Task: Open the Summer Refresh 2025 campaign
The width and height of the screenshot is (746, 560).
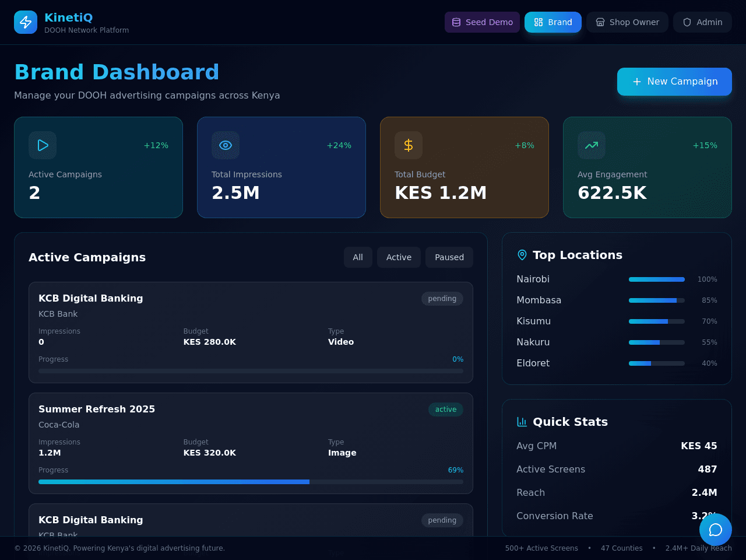Action: (x=251, y=443)
